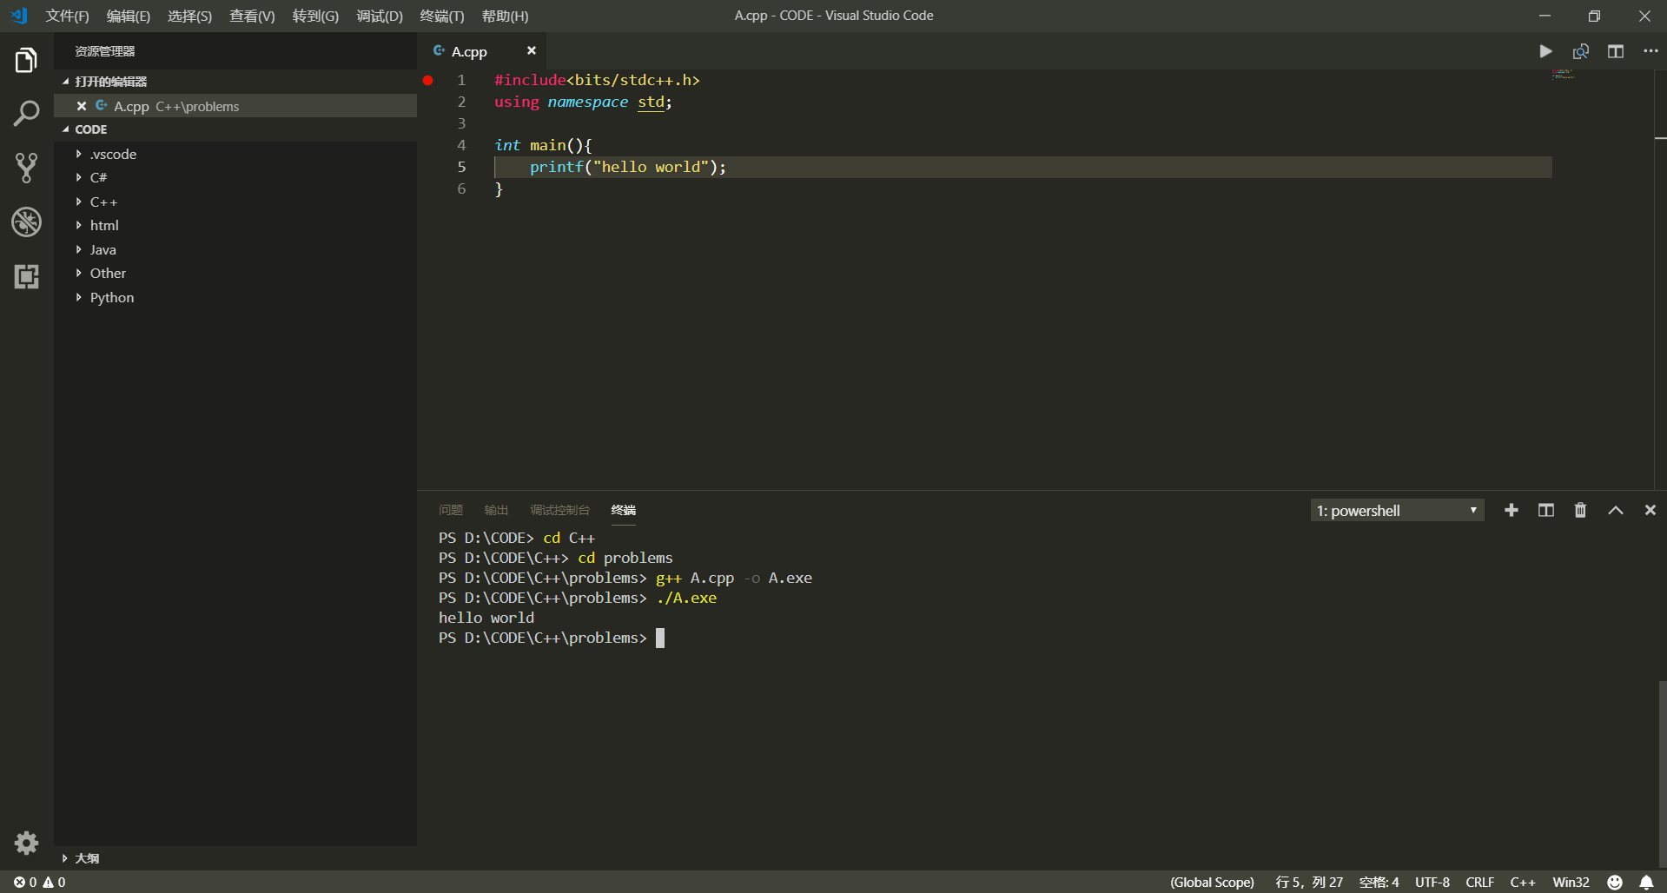Open changes compare icon in editor toolbar

[1581, 51]
